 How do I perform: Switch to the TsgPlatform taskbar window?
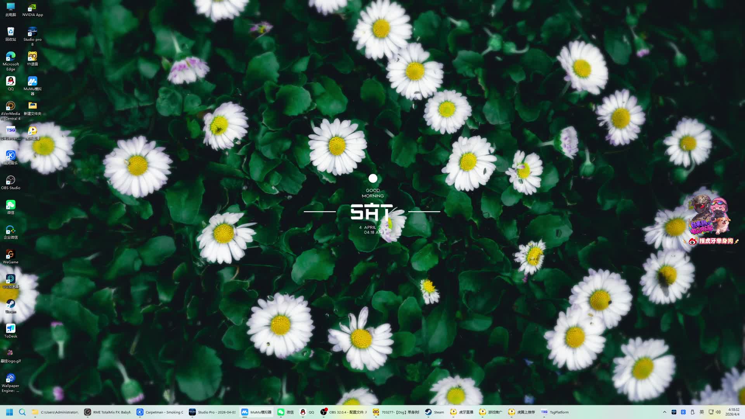point(555,412)
